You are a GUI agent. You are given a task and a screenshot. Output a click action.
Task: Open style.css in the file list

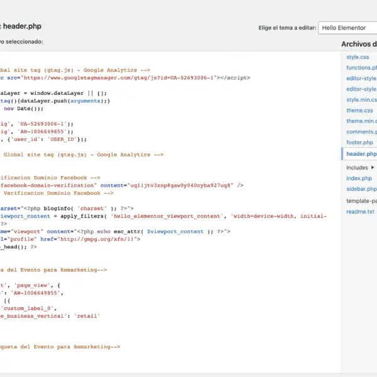(358, 57)
